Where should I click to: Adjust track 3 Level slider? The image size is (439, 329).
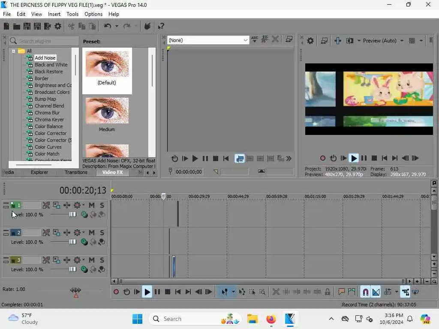coord(72,269)
